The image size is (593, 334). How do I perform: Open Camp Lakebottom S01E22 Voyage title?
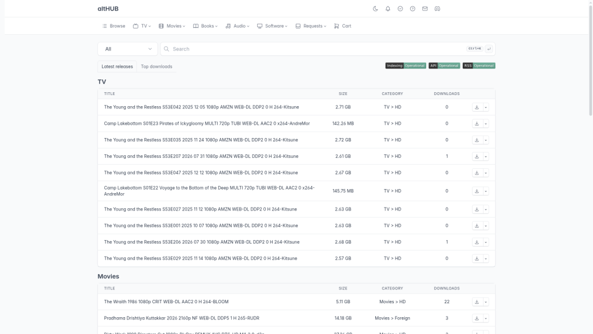point(209,191)
